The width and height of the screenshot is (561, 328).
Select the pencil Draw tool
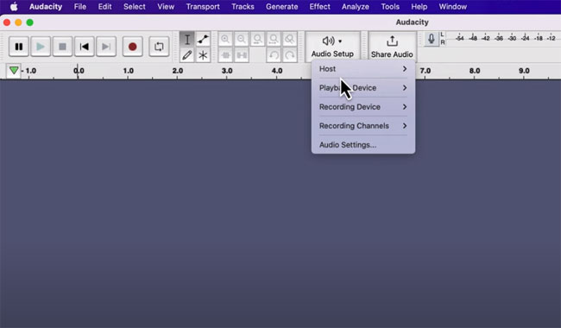coord(187,55)
